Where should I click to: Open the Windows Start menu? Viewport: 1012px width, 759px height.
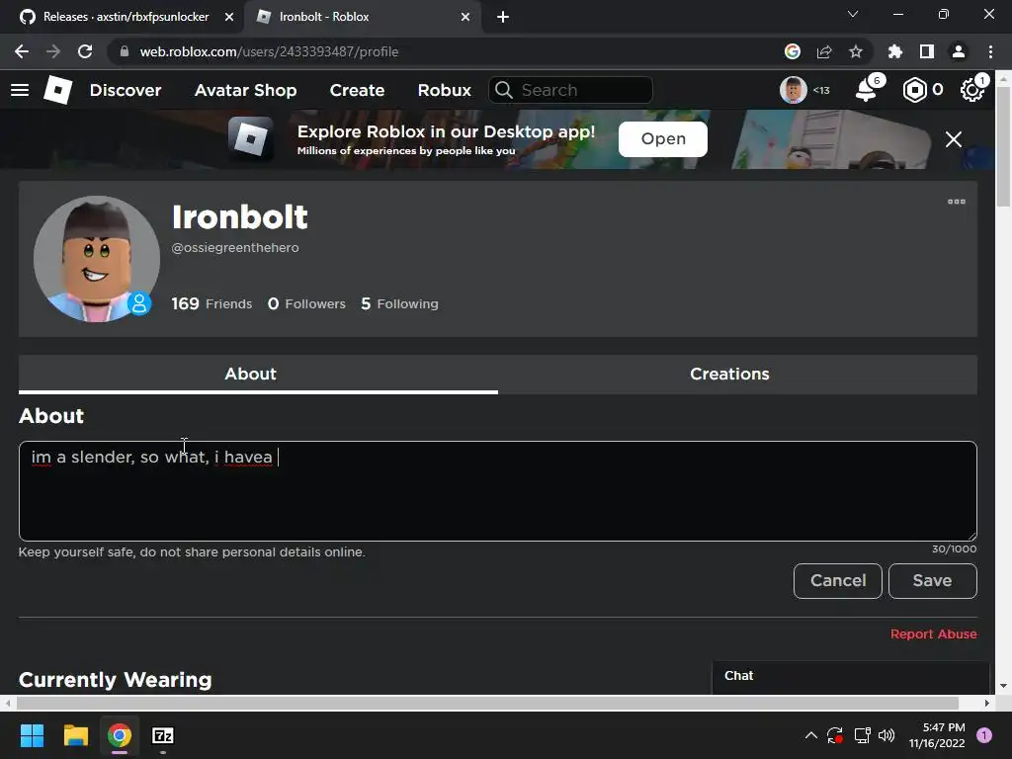pos(32,735)
